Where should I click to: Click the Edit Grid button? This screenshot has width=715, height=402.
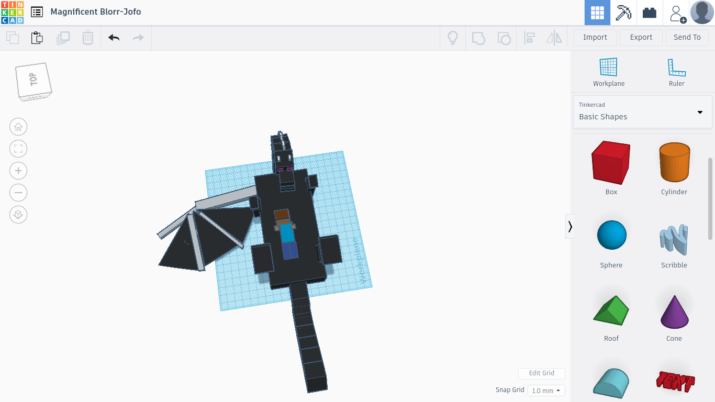(x=541, y=373)
